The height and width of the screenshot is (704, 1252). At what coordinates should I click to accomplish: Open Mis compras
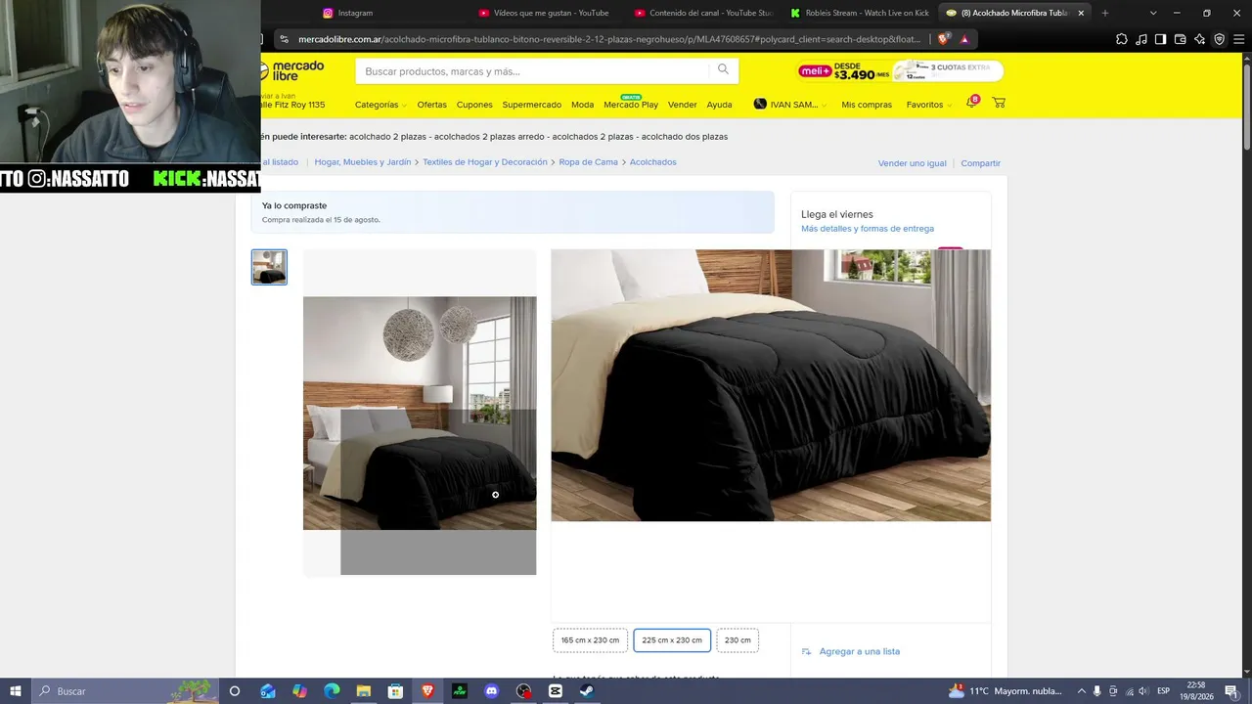(867, 105)
